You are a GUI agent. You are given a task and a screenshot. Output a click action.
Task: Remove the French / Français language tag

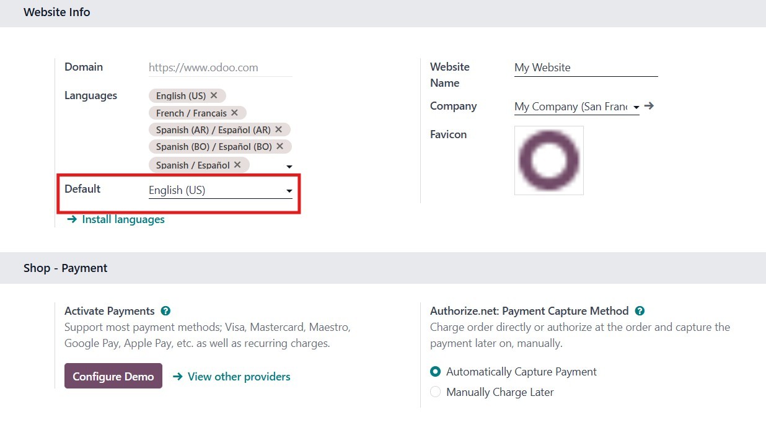point(234,113)
